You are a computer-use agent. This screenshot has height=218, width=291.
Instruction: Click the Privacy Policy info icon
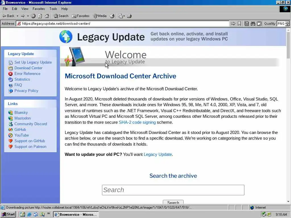[11, 91]
